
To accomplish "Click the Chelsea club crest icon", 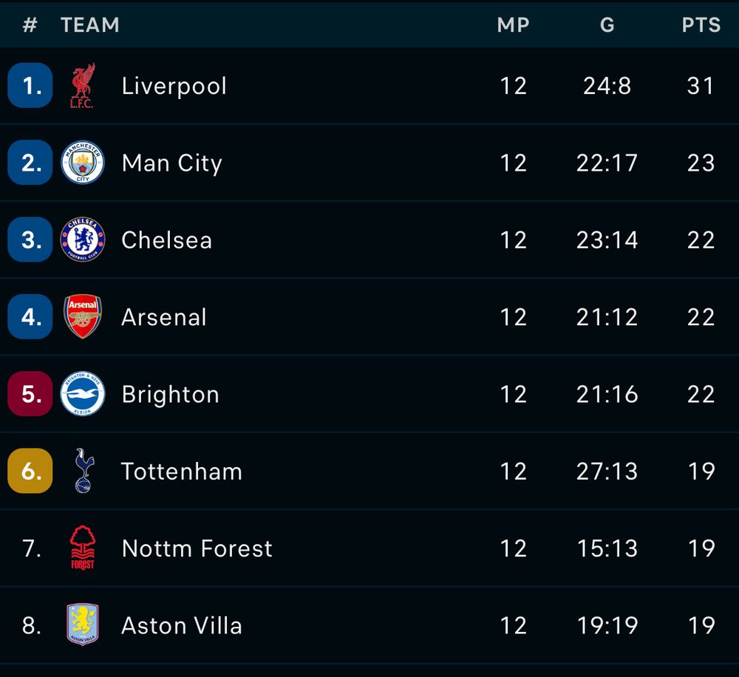I will click(x=82, y=239).
